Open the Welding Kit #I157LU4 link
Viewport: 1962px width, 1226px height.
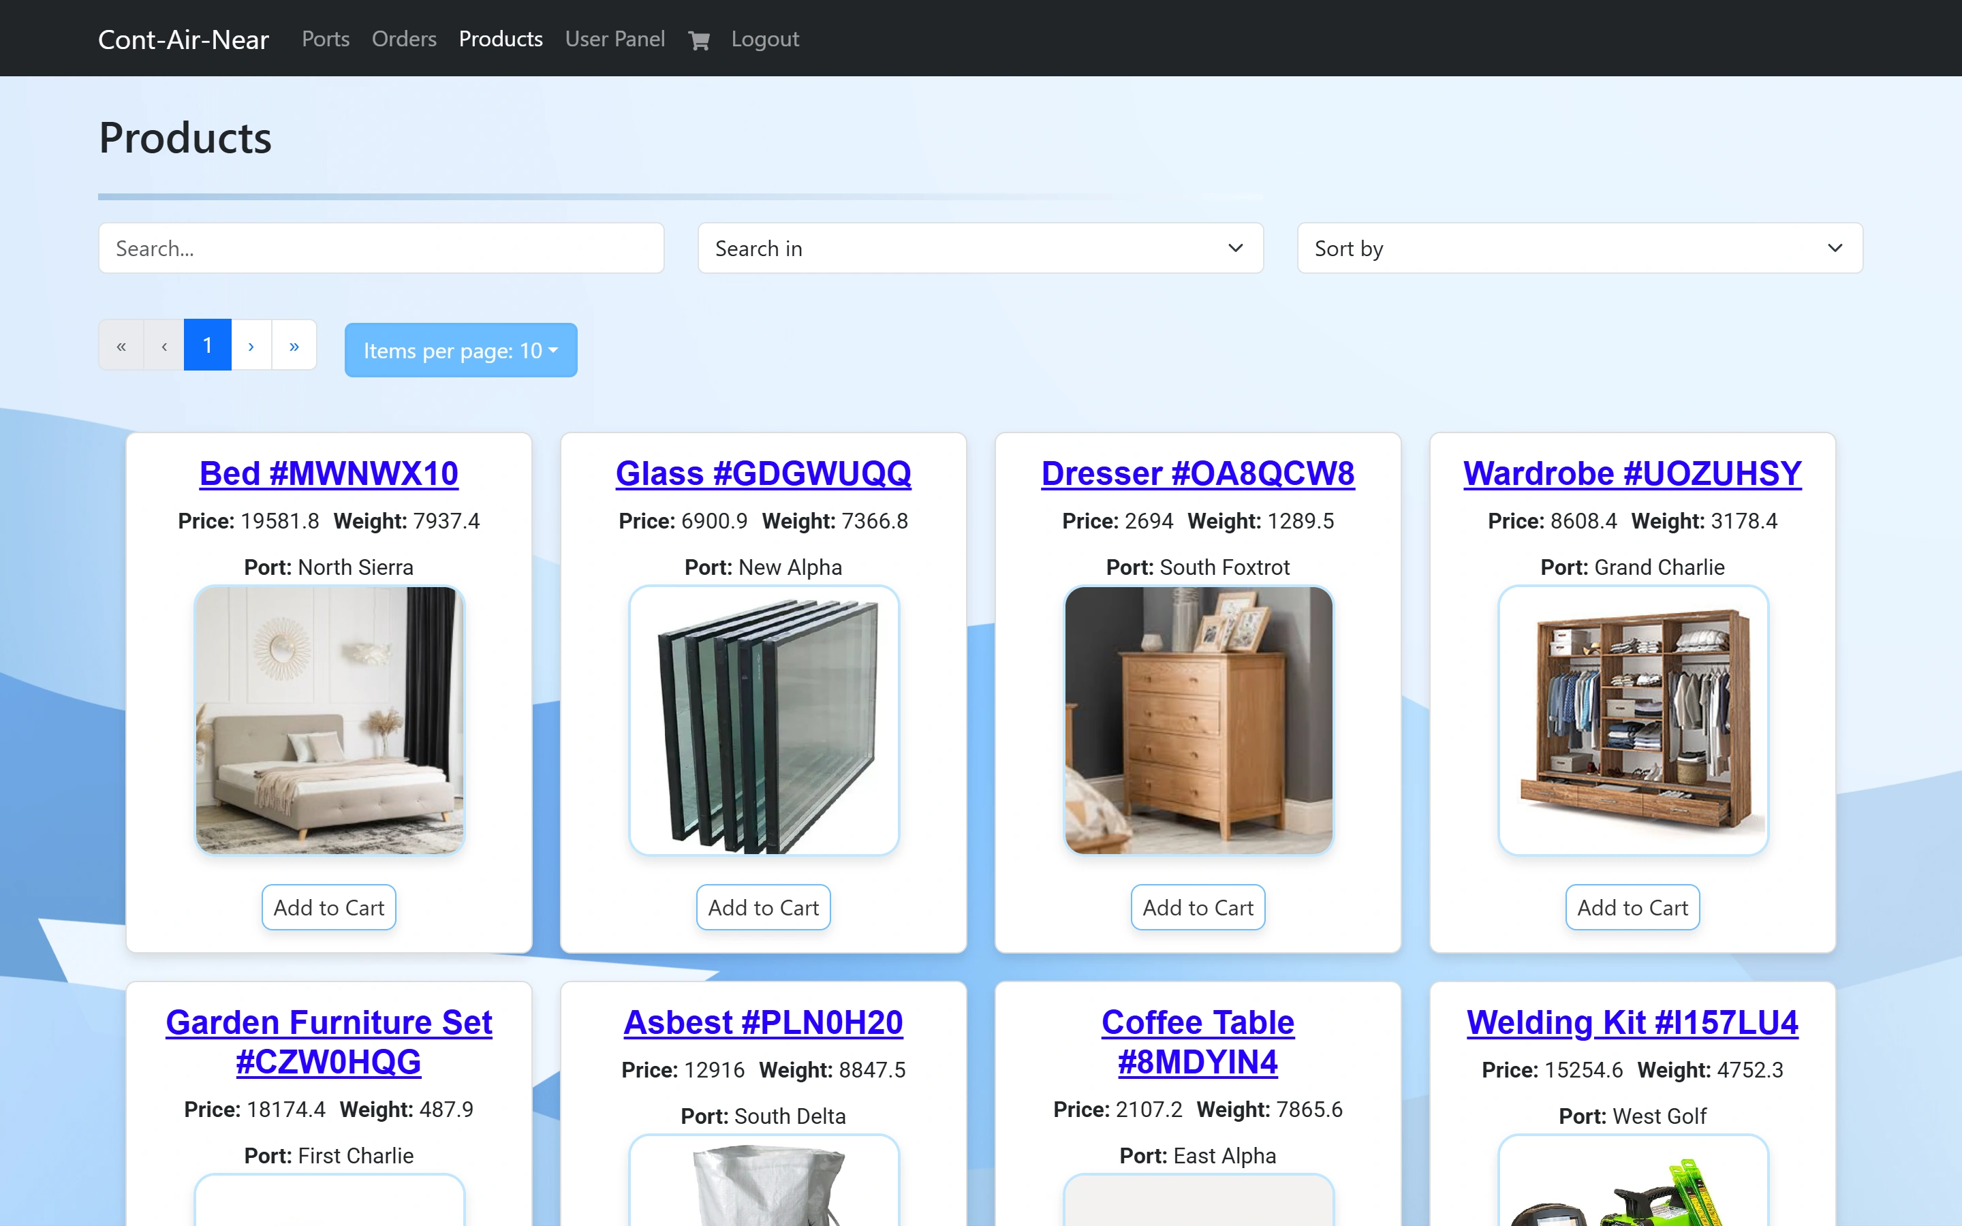coord(1632,1022)
